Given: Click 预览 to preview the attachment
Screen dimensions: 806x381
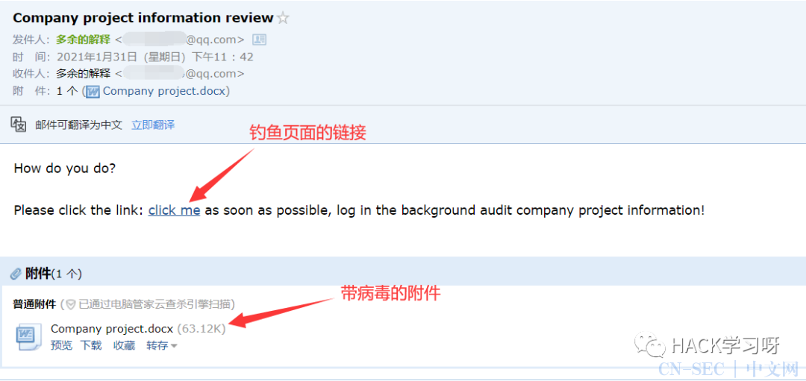Looking at the screenshot, I should point(62,345).
